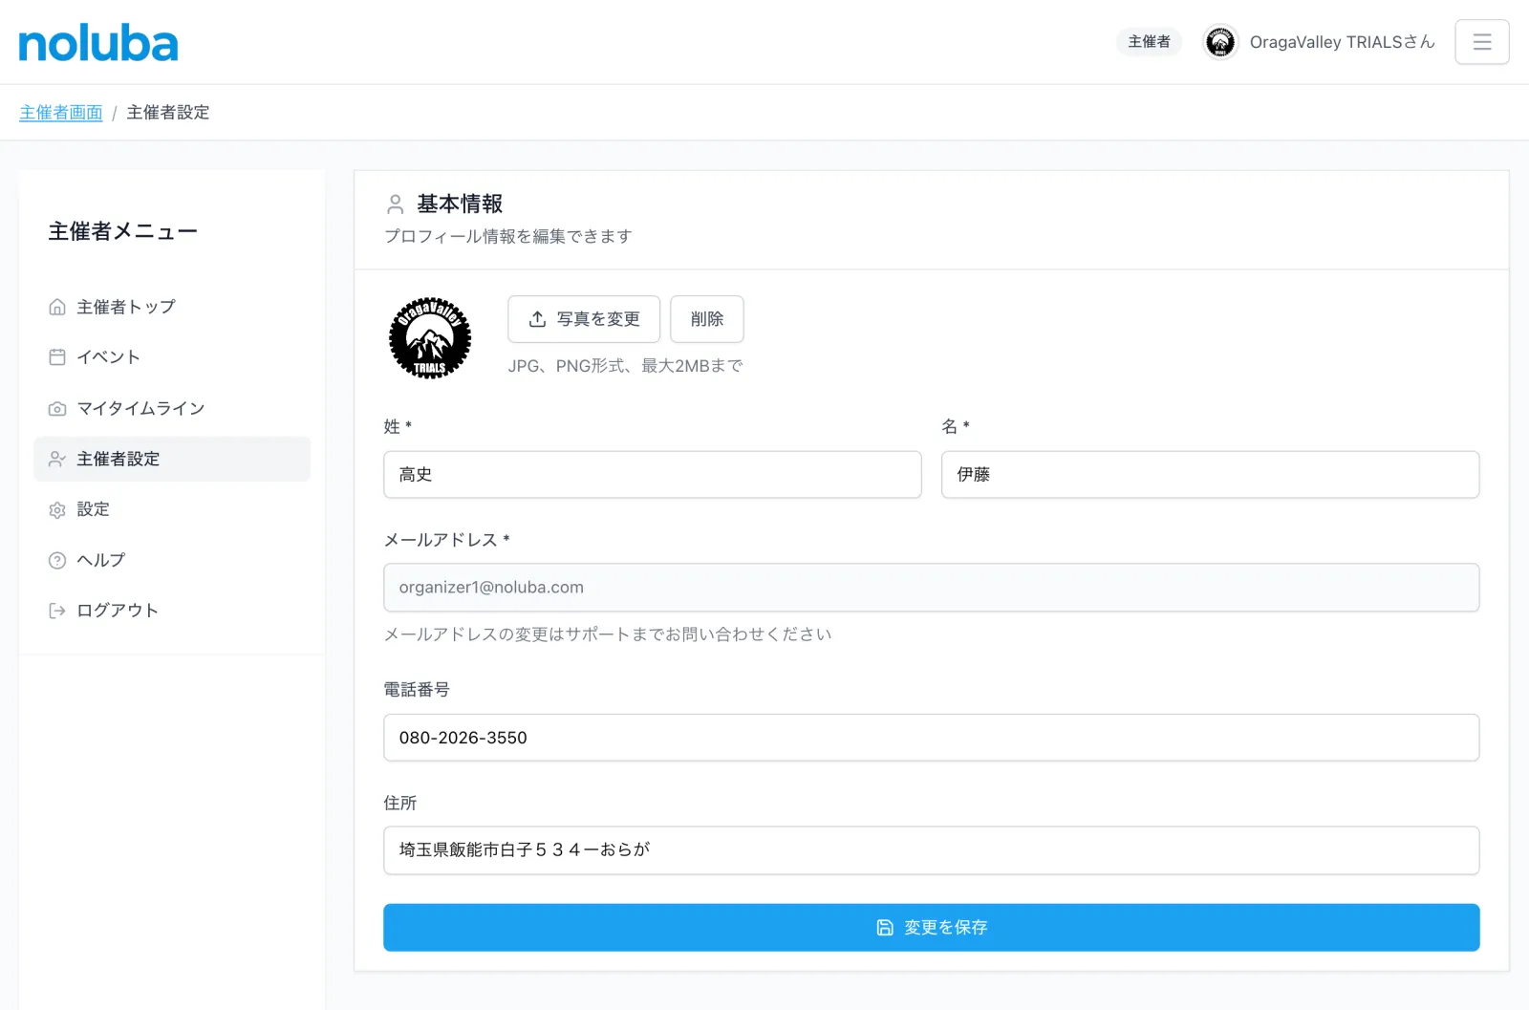Save changes with 変更を保存 button
The width and height of the screenshot is (1529, 1010).
[932, 928]
